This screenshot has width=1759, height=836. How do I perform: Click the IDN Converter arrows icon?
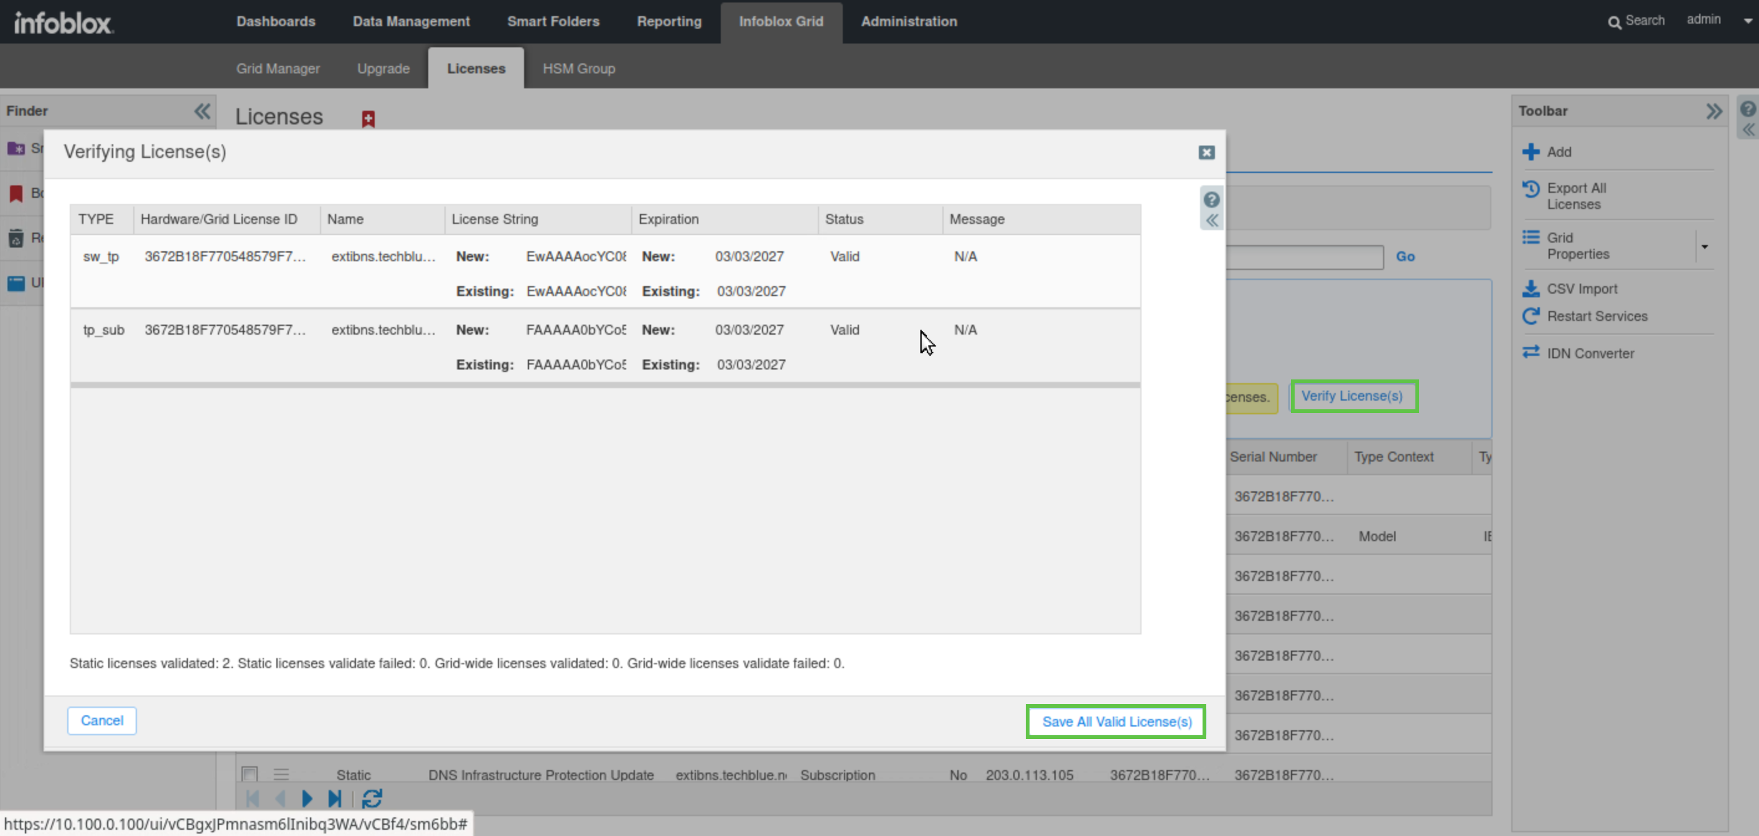1531,351
